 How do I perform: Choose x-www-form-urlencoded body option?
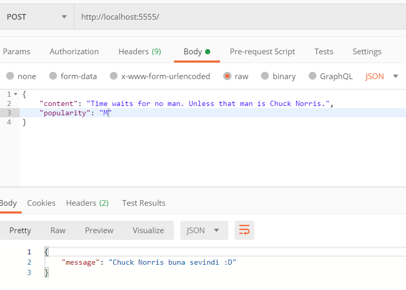pos(114,76)
